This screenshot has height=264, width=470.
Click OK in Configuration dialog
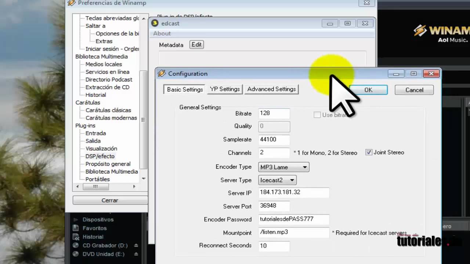(368, 90)
